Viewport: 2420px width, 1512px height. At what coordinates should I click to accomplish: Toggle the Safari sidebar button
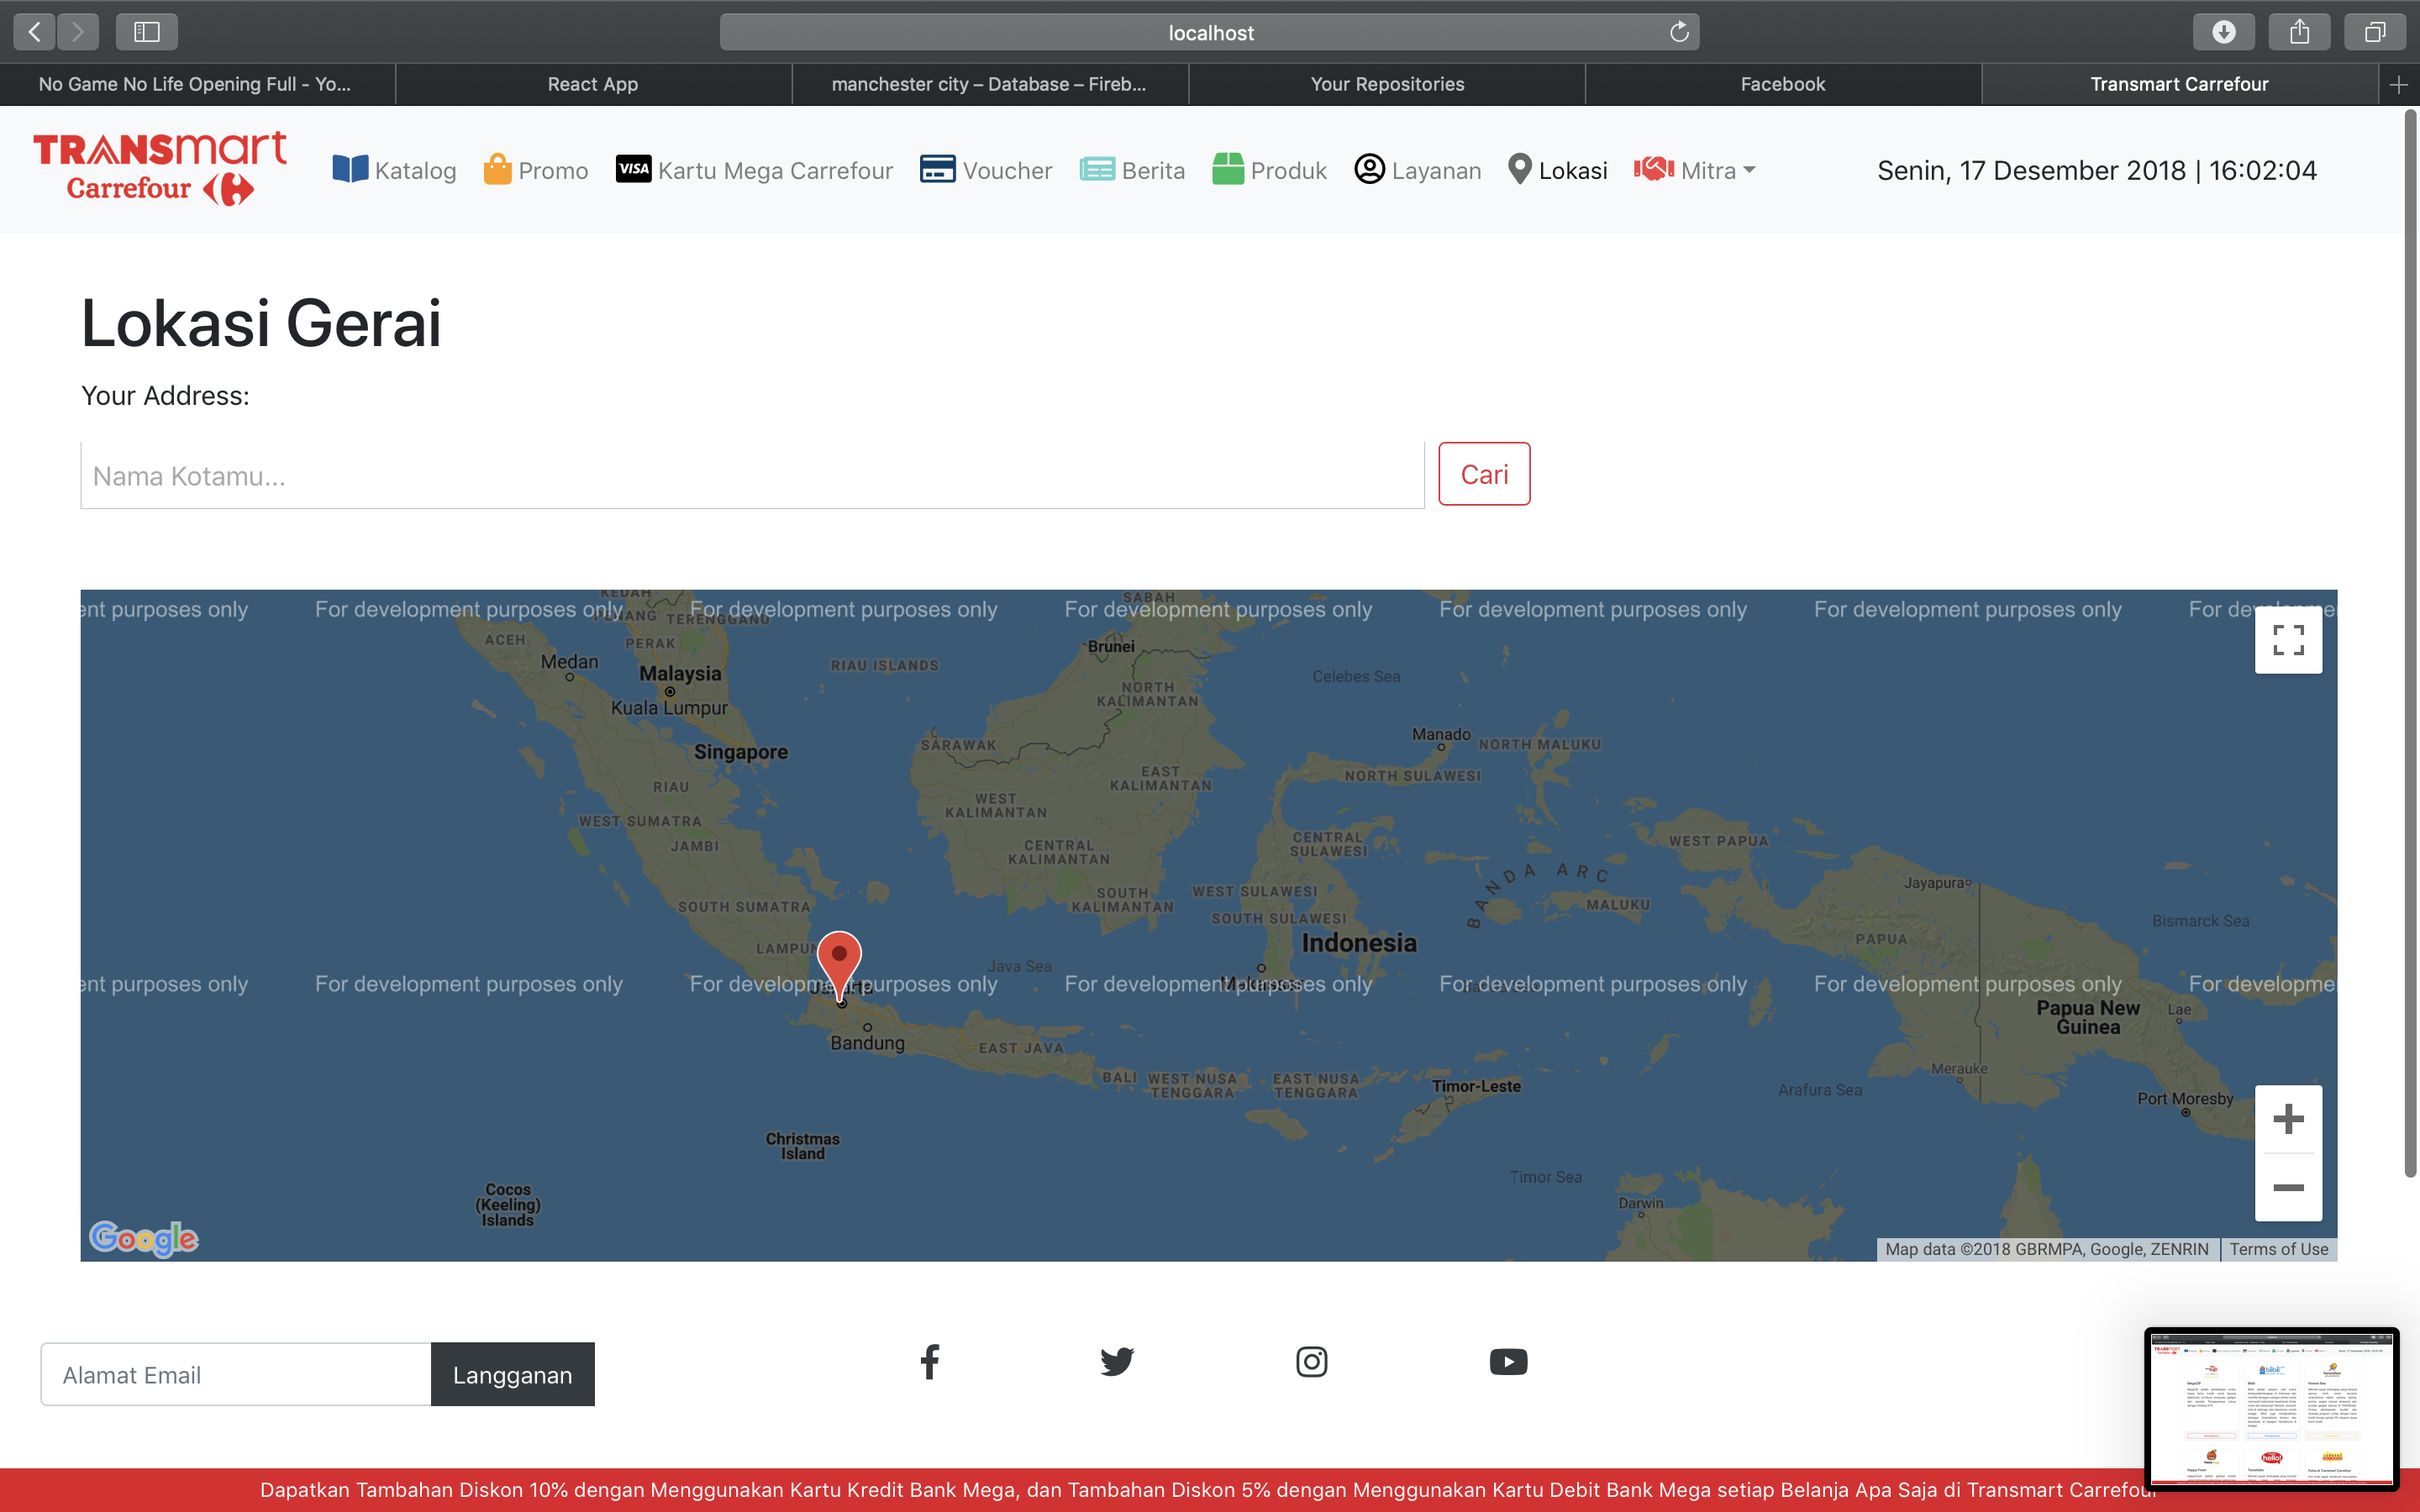(147, 32)
